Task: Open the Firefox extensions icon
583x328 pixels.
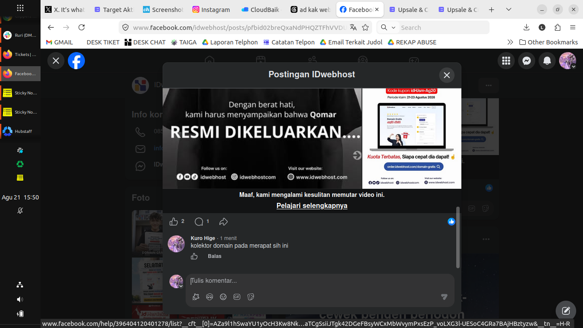Action: point(557,27)
